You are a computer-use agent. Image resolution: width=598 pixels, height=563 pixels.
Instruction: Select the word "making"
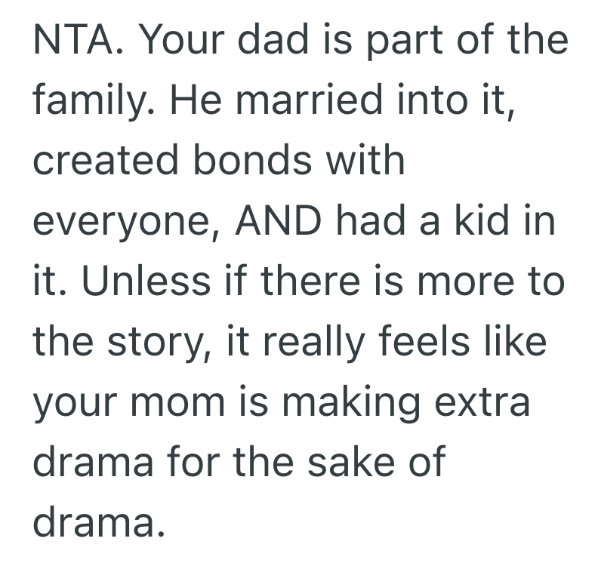(359, 402)
